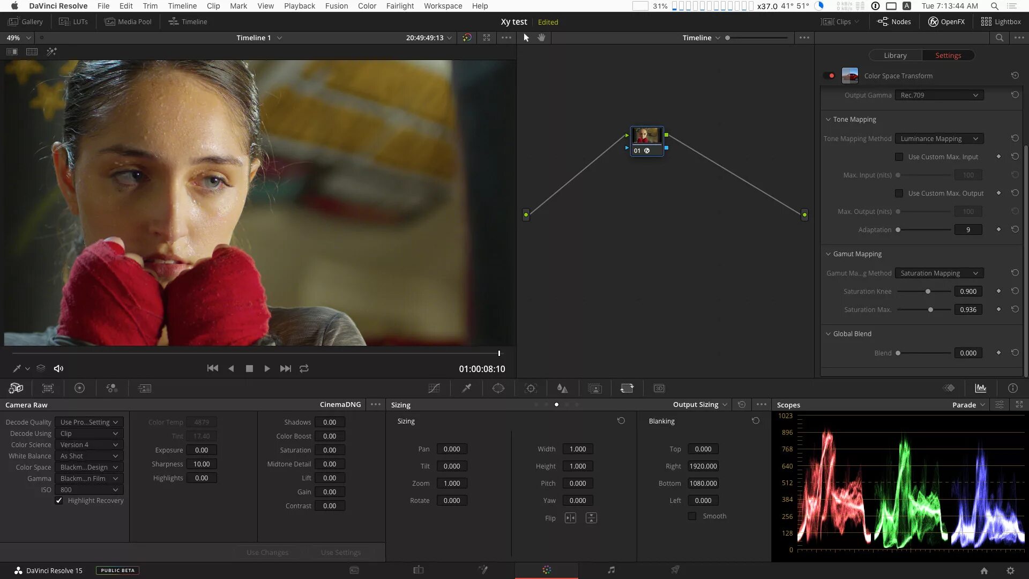Screen dimensions: 1029x579
Task: Open the Tracker palette icon
Action: coord(531,388)
